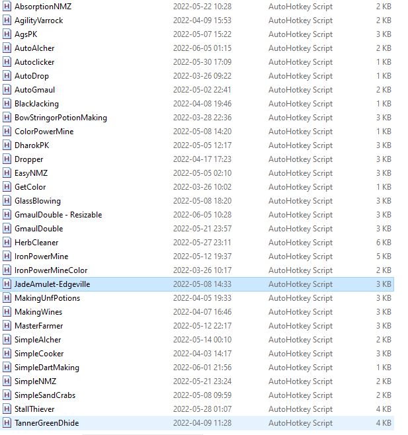Viewport: 408px width, 435px height.
Task: Click the AutoDrop file icon
Action: (x=7, y=75)
